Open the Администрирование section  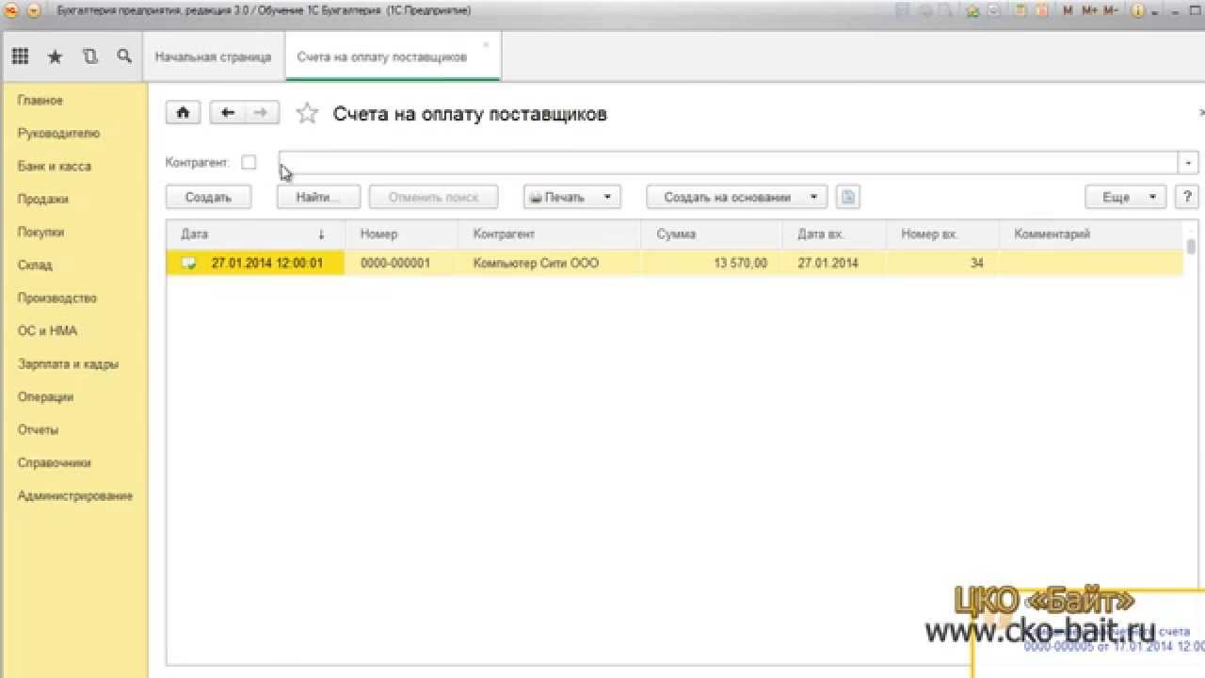[74, 495]
